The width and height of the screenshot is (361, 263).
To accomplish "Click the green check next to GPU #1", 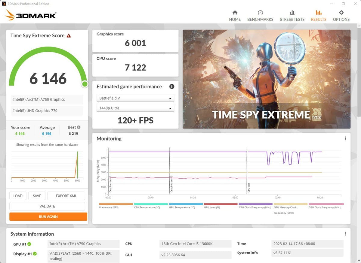I will 29,244.
